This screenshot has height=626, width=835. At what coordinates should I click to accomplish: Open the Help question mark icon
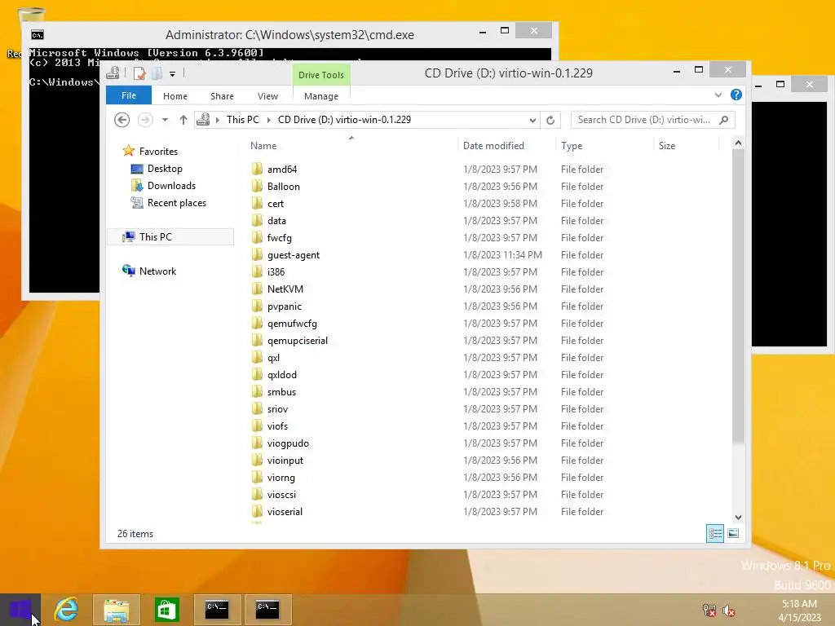736,95
